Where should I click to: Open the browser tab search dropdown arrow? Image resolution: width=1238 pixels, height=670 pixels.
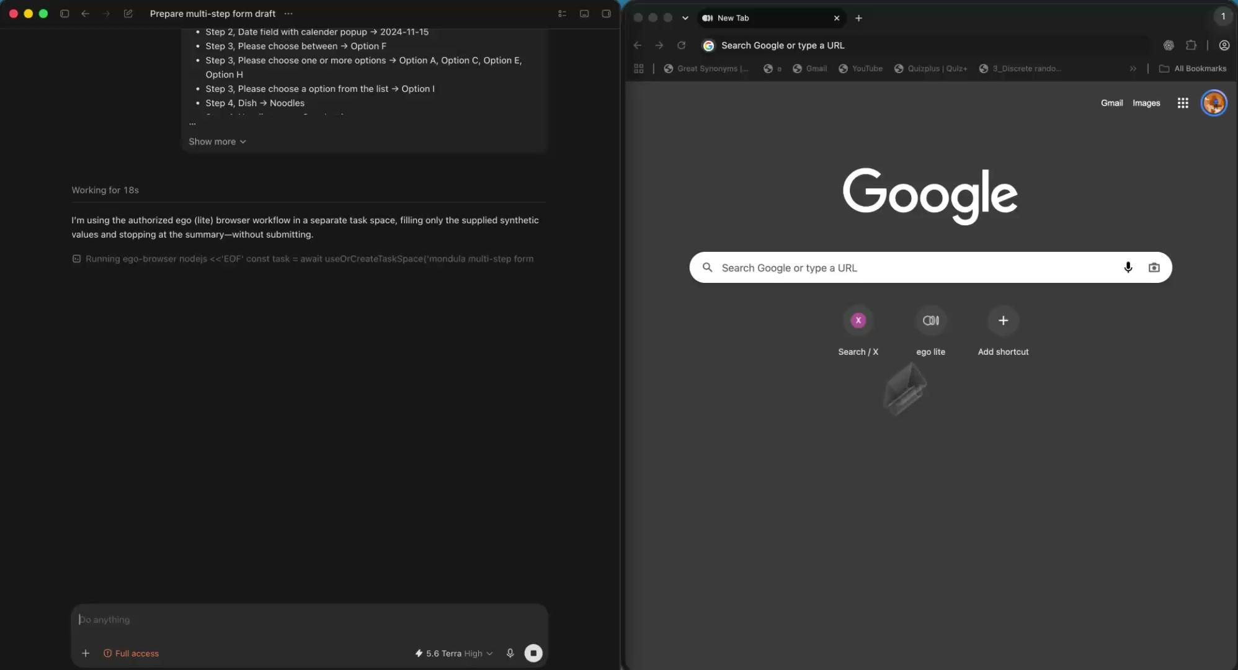[685, 18]
